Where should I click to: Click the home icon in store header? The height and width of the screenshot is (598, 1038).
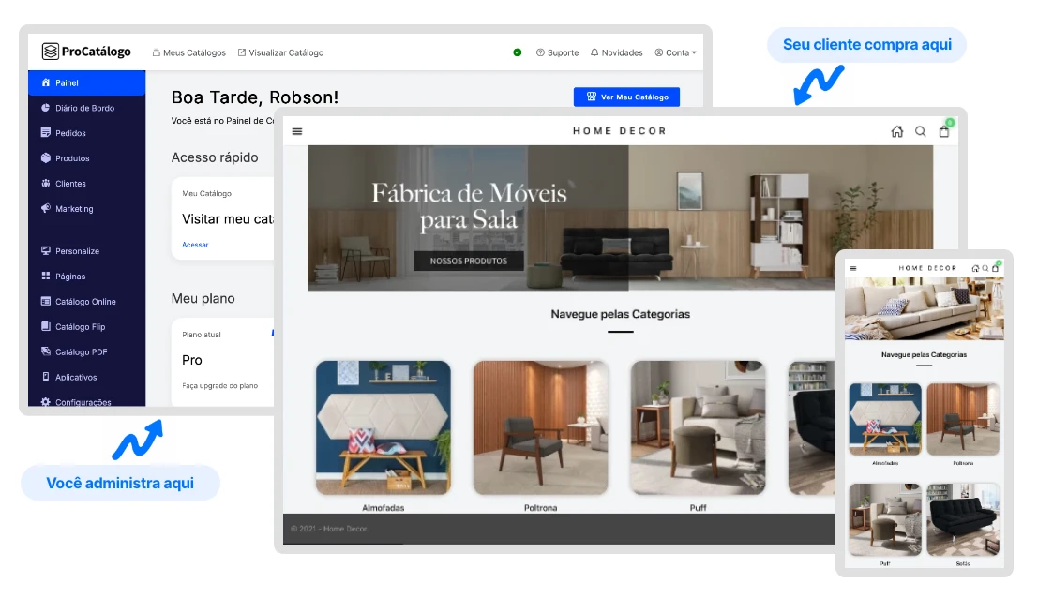click(x=897, y=131)
